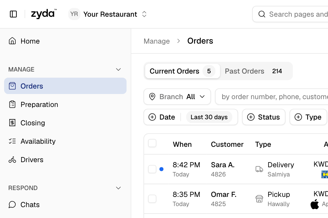Click the Drivers bicycle icon

[x=12, y=160]
